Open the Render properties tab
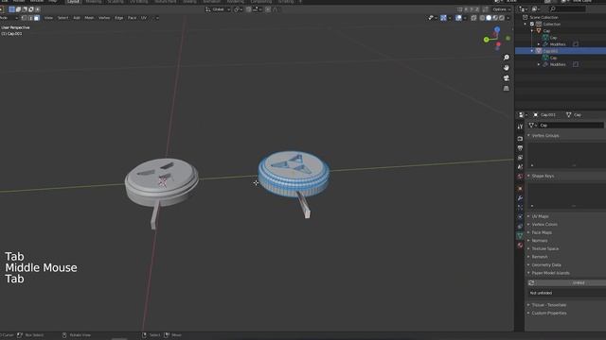The image size is (606, 340). [520, 139]
